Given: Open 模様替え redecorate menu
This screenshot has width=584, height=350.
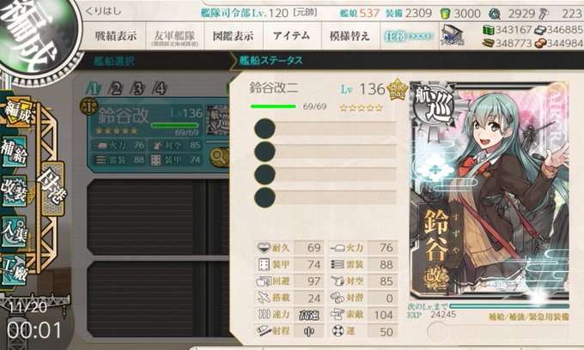Looking at the screenshot, I should tap(350, 36).
